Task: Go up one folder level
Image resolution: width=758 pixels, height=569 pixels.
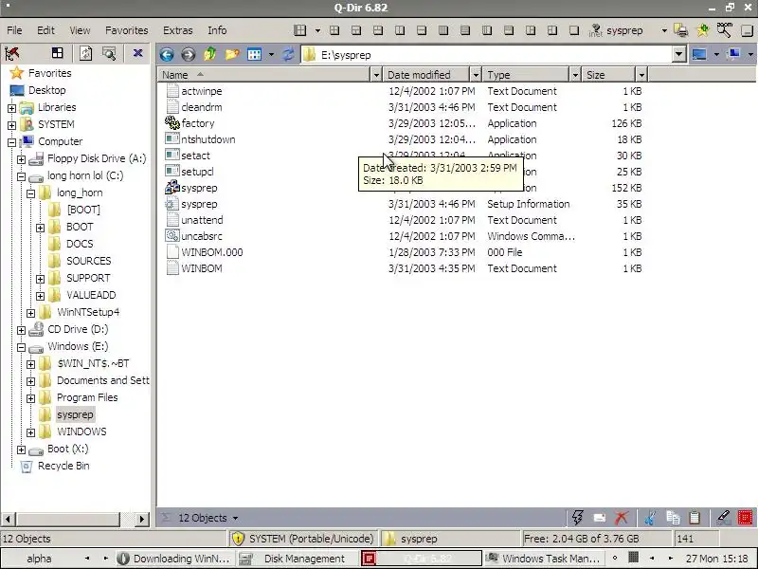Action: (x=209, y=54)
